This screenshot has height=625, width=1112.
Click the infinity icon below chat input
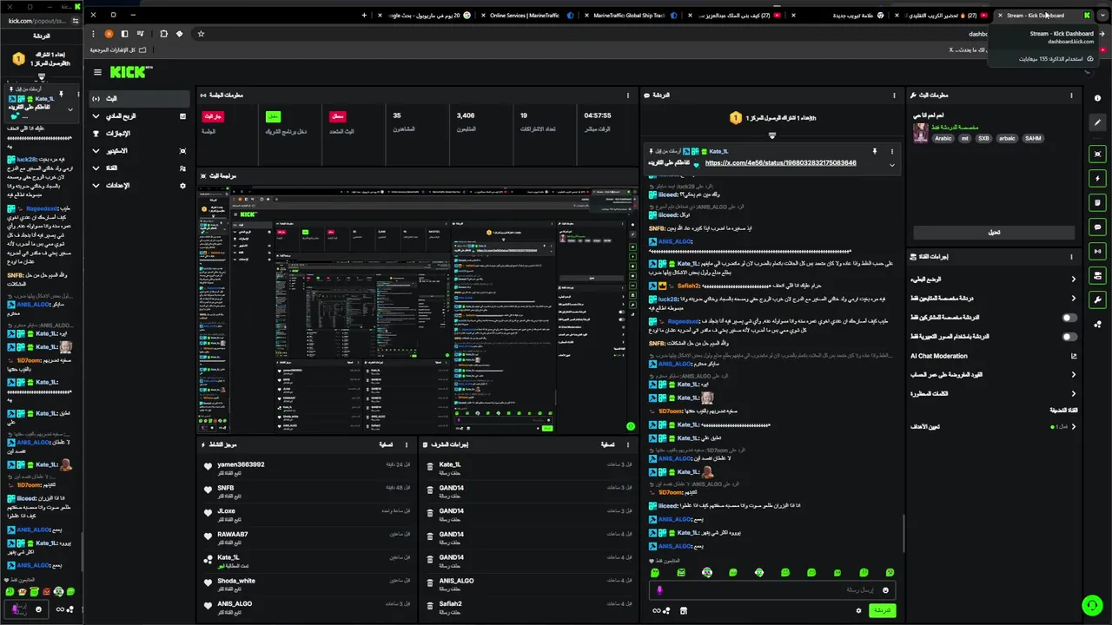pos(658,611)
